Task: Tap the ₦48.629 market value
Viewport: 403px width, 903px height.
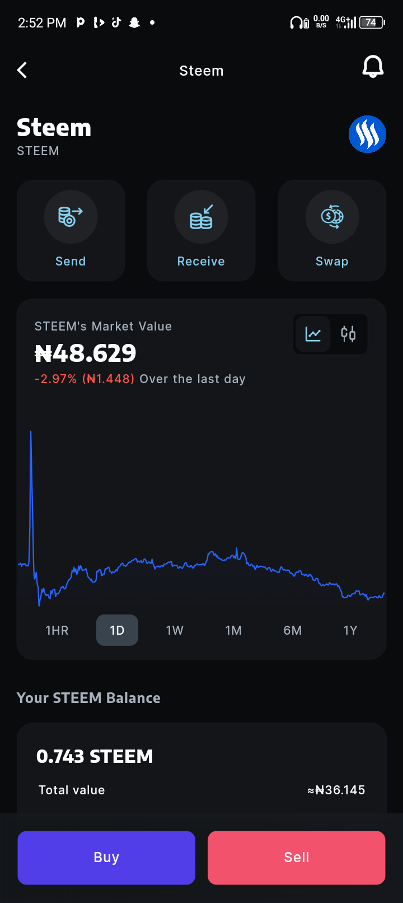Action: click(x=86, y=353)
